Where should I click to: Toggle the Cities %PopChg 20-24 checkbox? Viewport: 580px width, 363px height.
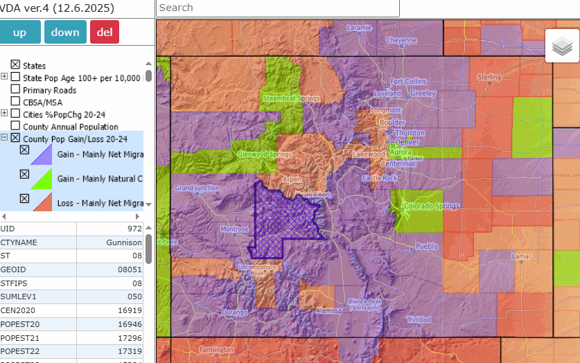[15, 114]
